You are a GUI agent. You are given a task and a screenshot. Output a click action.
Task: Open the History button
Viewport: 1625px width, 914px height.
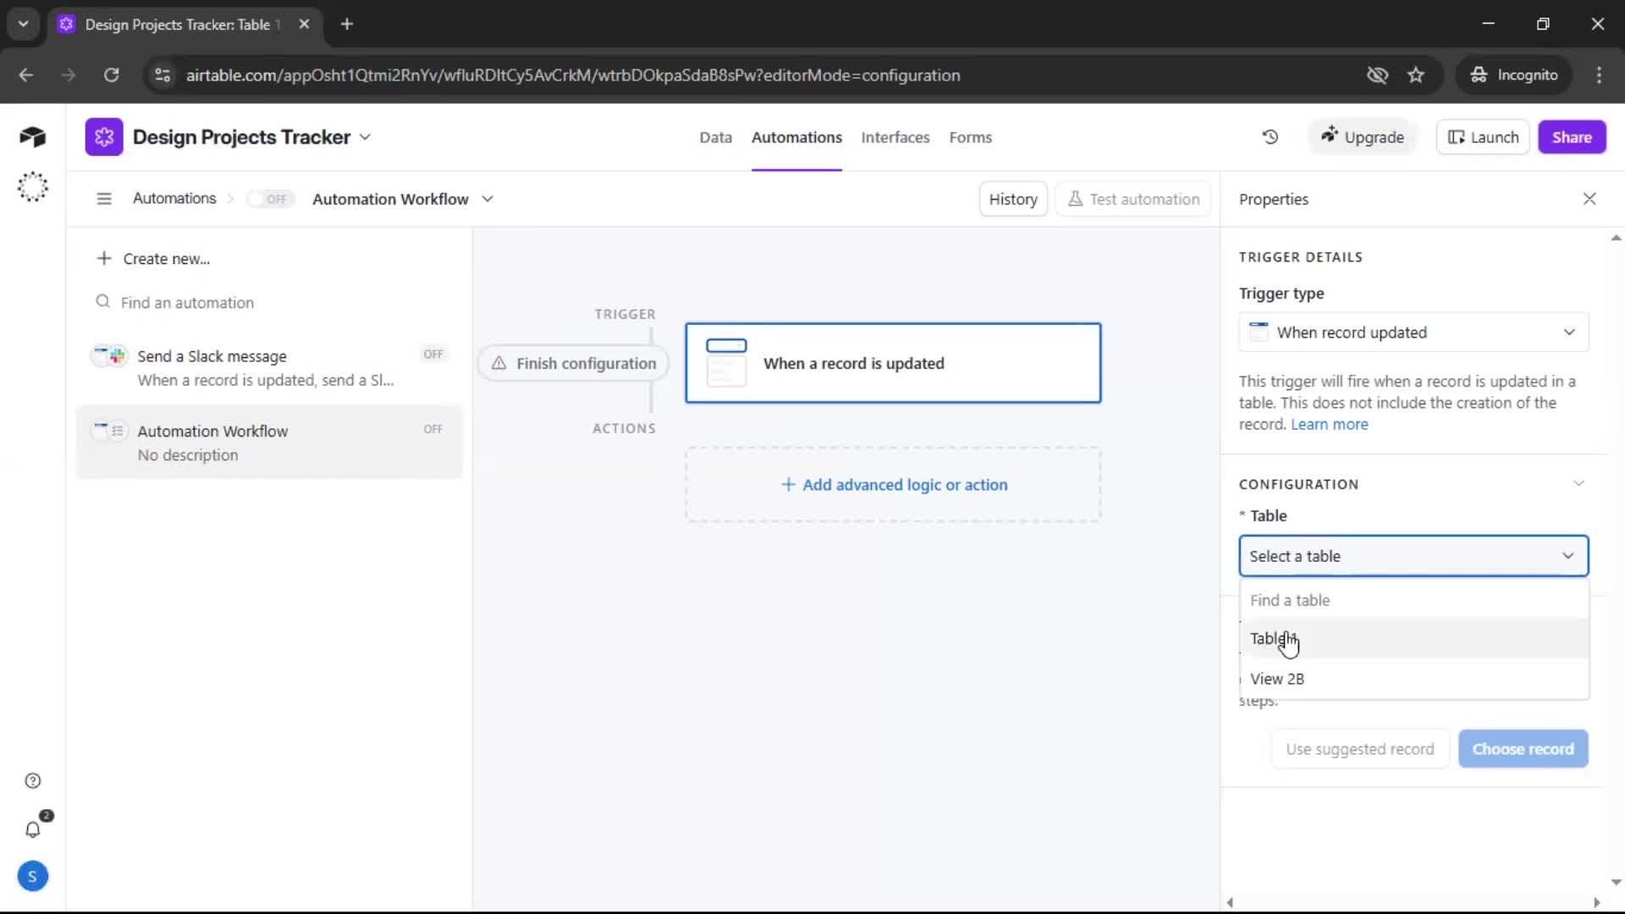[1013, 199]
